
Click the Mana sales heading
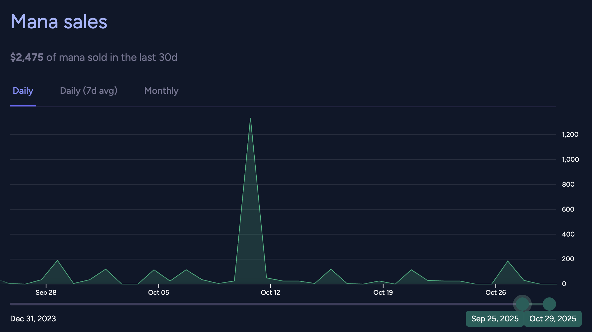click(x=59, y=22)
